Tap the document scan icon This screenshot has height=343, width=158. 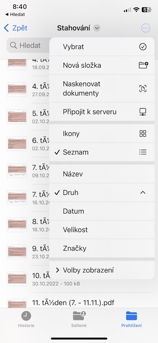point(143,88)
